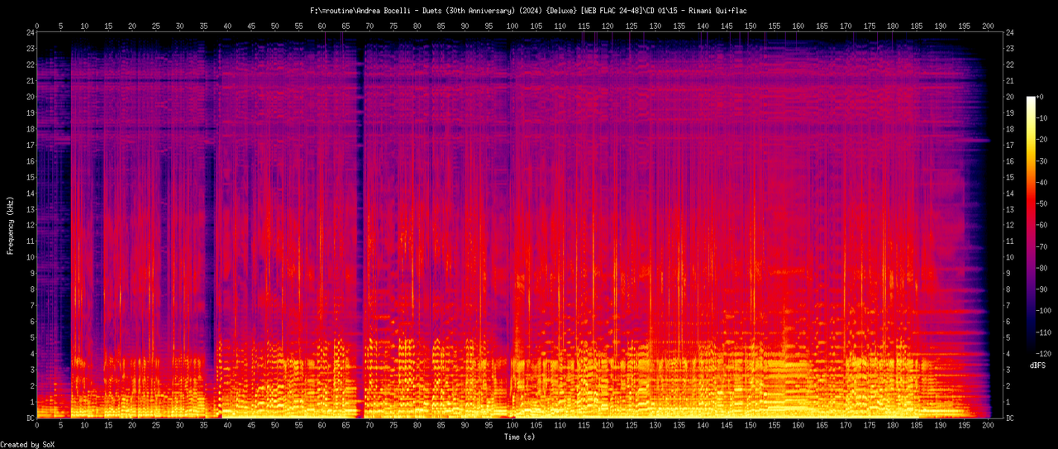The height and width of the screenshot is (449, 1058).
Task: Click the '24' tick on the left frequency axis
Action: point(31,32)
